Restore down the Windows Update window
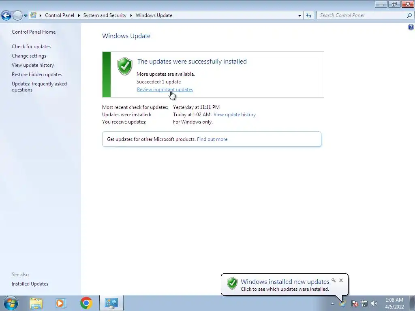 coord(394,4)
